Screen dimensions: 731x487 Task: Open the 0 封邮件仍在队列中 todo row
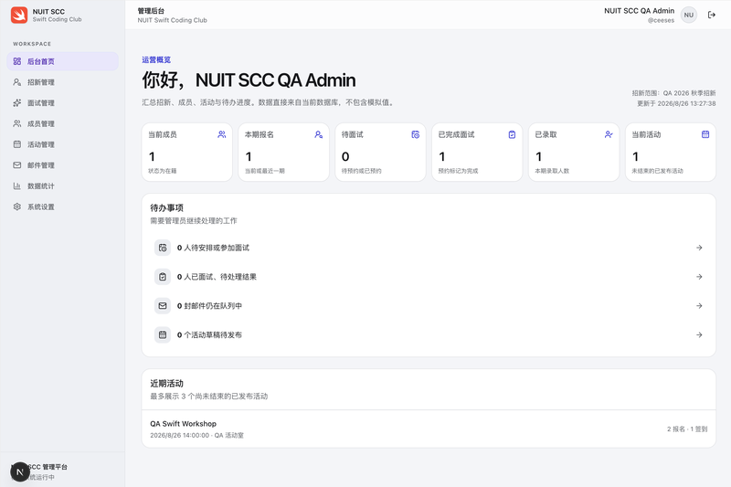(x=429, y=306)
